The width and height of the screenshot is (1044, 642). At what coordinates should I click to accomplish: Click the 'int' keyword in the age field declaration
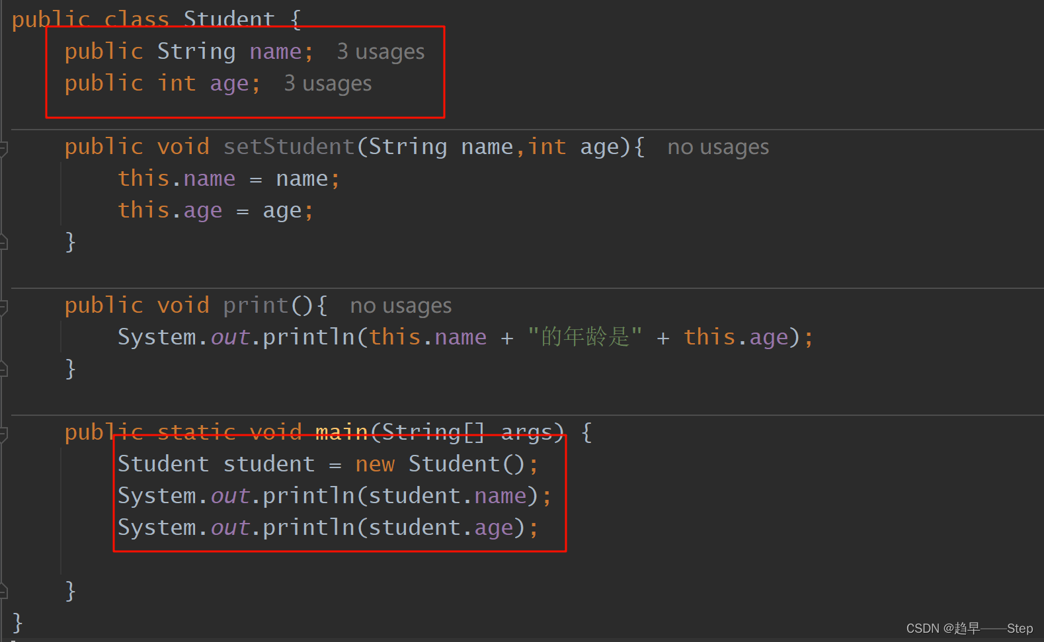[177, 83]
